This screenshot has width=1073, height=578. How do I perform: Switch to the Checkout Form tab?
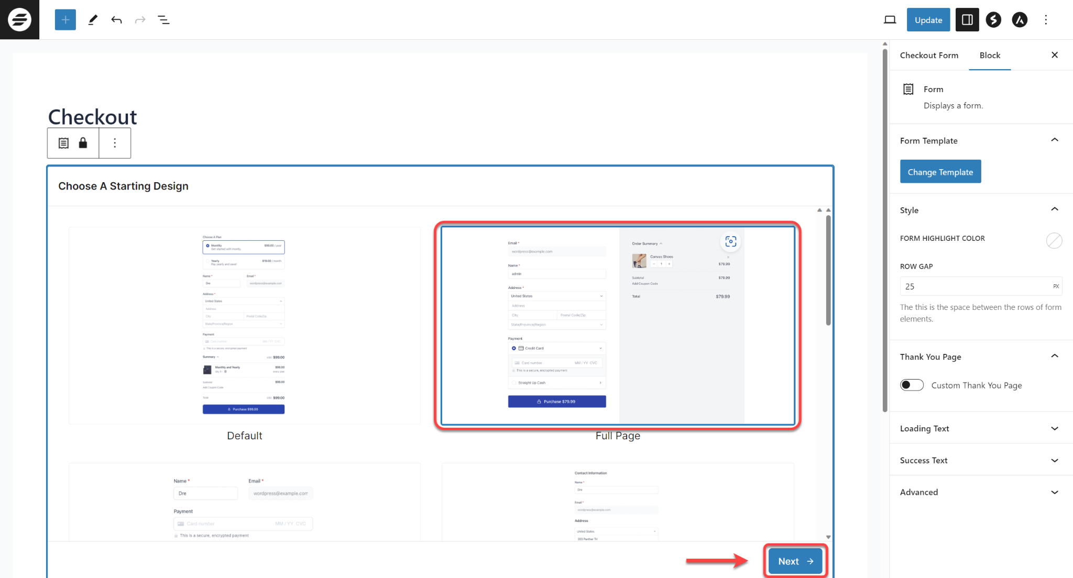[x=929, y=55]
